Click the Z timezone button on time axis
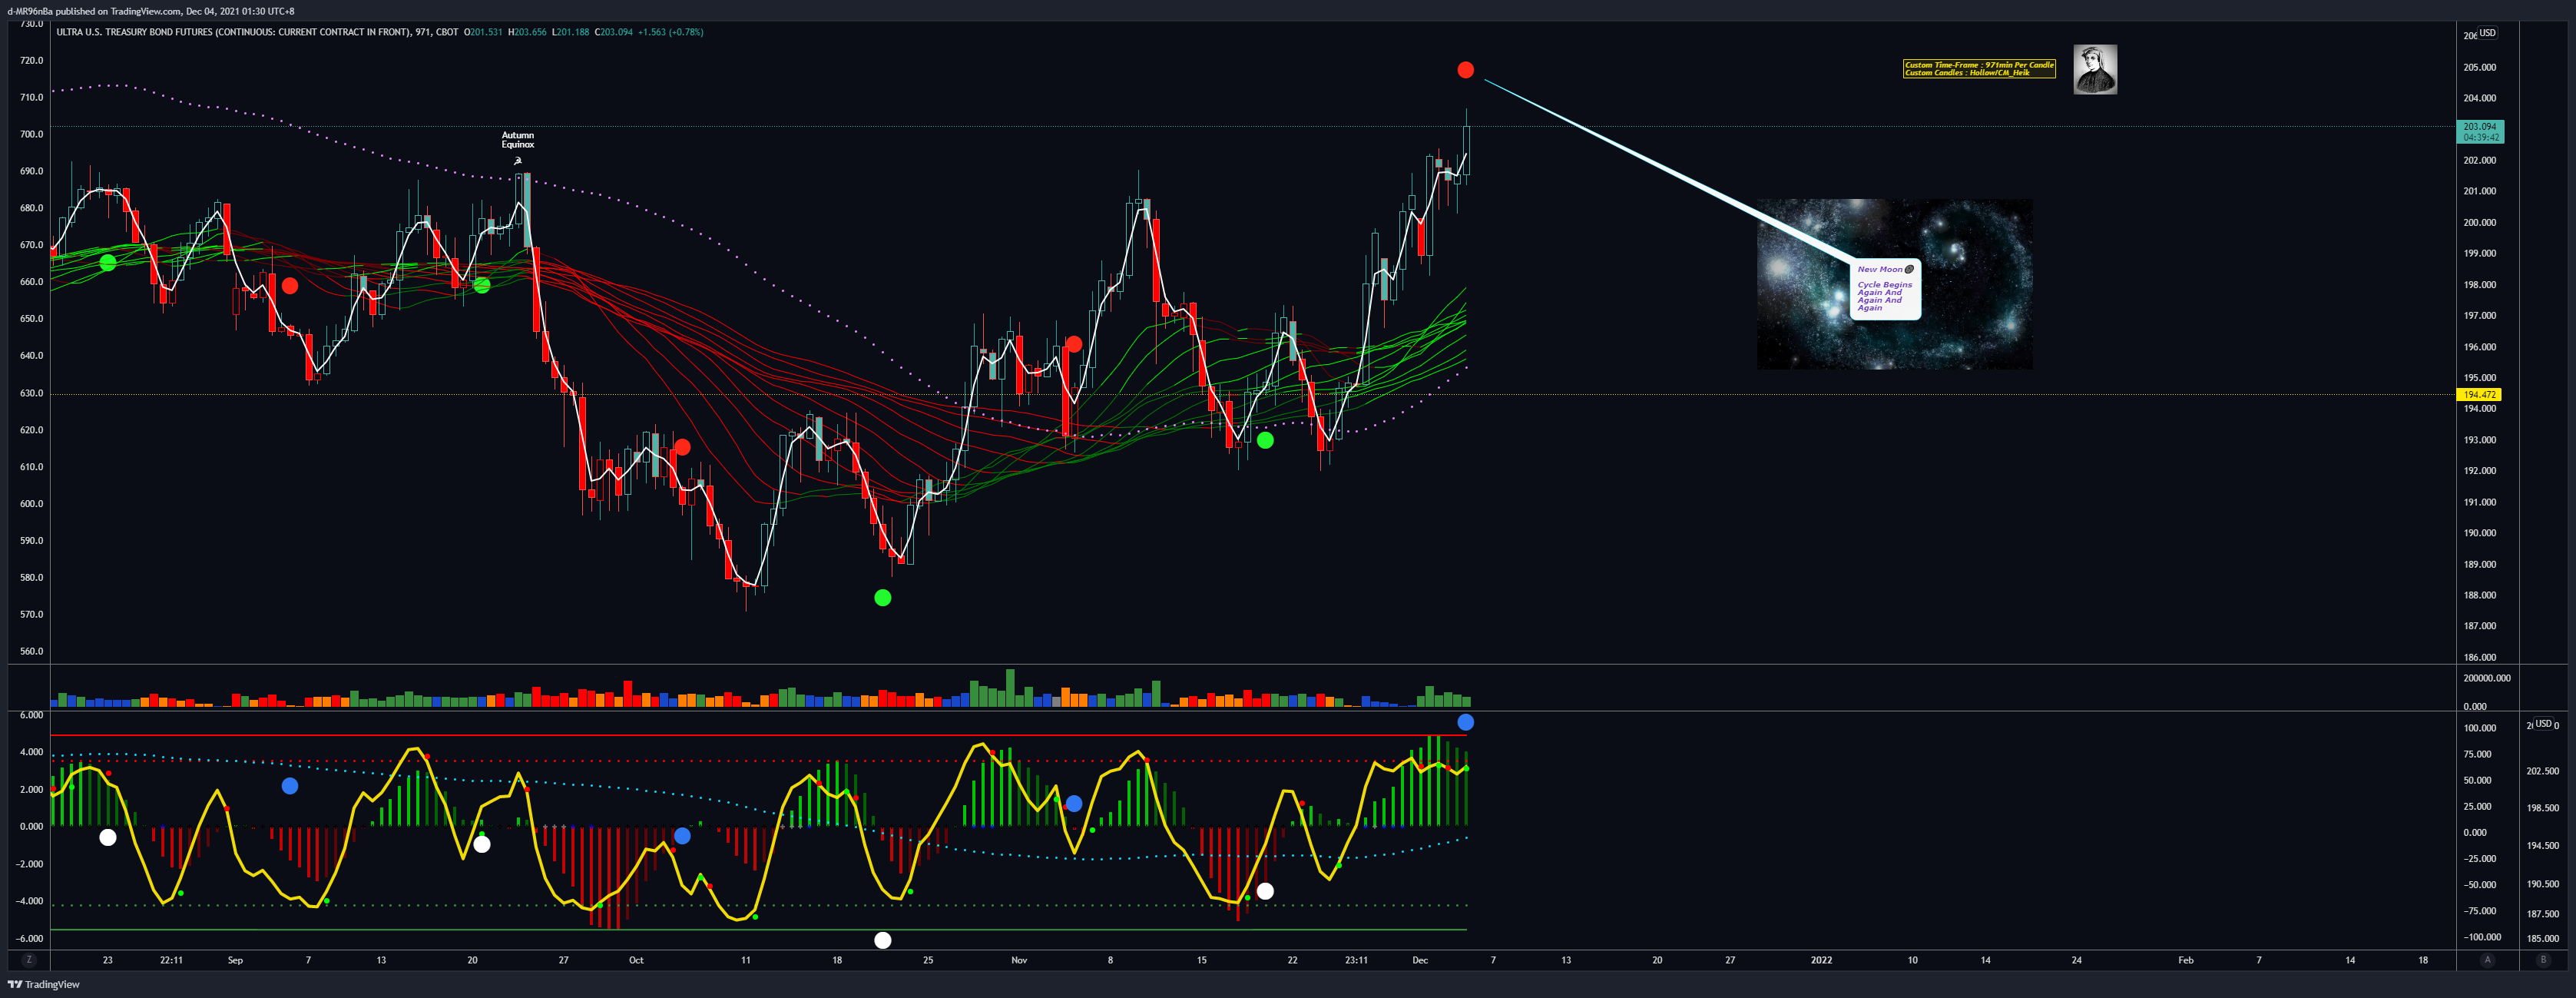Screen dimensions: 2576x998 tap(29, 960)
